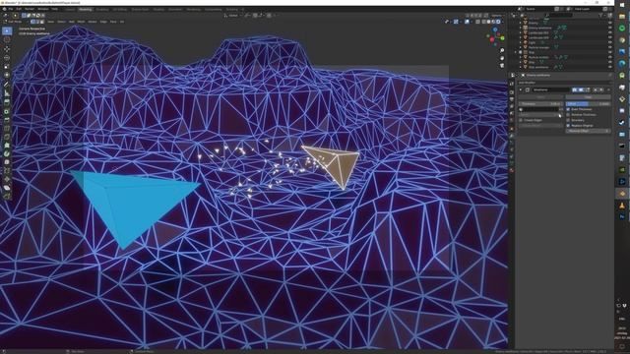Hide the Light object in outliner
The height and width of the screenshot is (354, 630).
click(x=610, y=42)
